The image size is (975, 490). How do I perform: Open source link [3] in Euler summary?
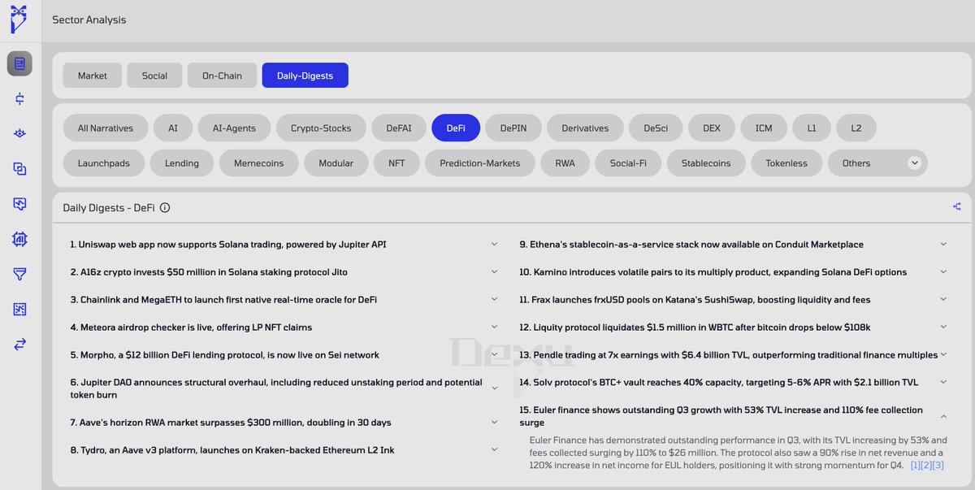pos(938,466)
